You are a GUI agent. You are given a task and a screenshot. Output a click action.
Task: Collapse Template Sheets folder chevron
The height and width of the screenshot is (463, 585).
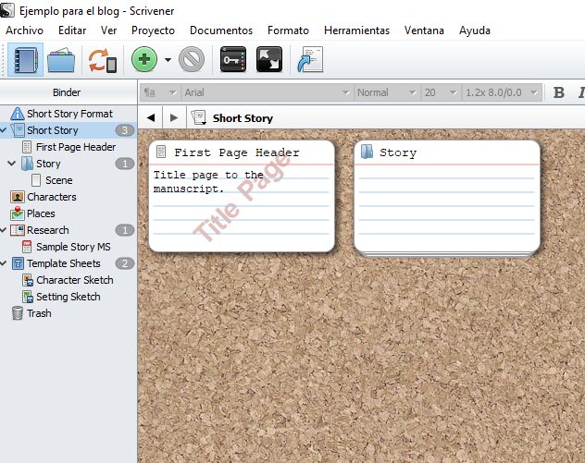pos(4,263)
